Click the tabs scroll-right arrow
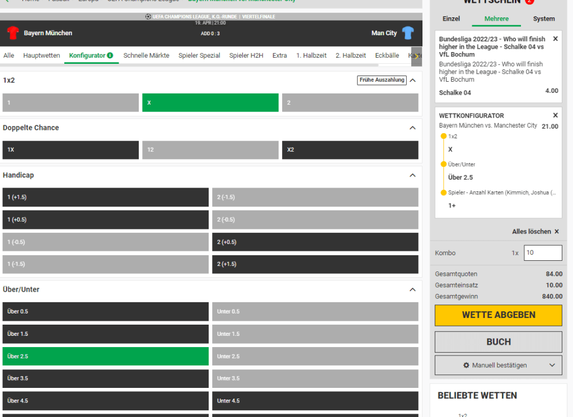 [416, 56]
